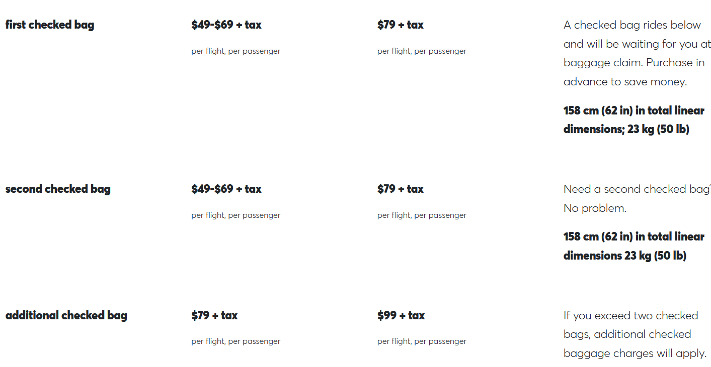Click the second checked bag $79 + tax price
The height and width of the screenshot is (367, 711).
point(401,189)
